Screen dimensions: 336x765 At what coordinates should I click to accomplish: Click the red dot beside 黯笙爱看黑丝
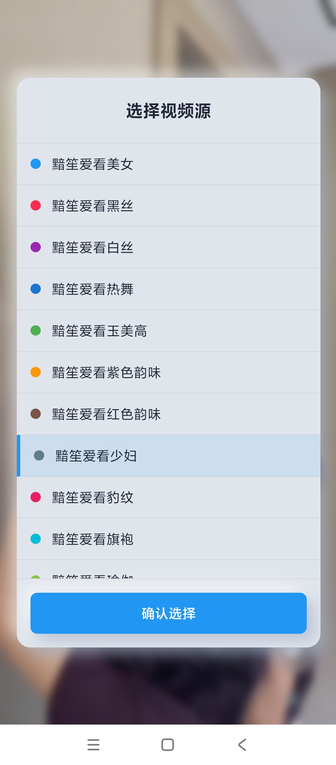point(36,206)
